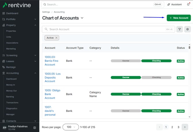193x132 pixels.
Task: Open the filter funnel icon
Action: click(x=179, y=29)
